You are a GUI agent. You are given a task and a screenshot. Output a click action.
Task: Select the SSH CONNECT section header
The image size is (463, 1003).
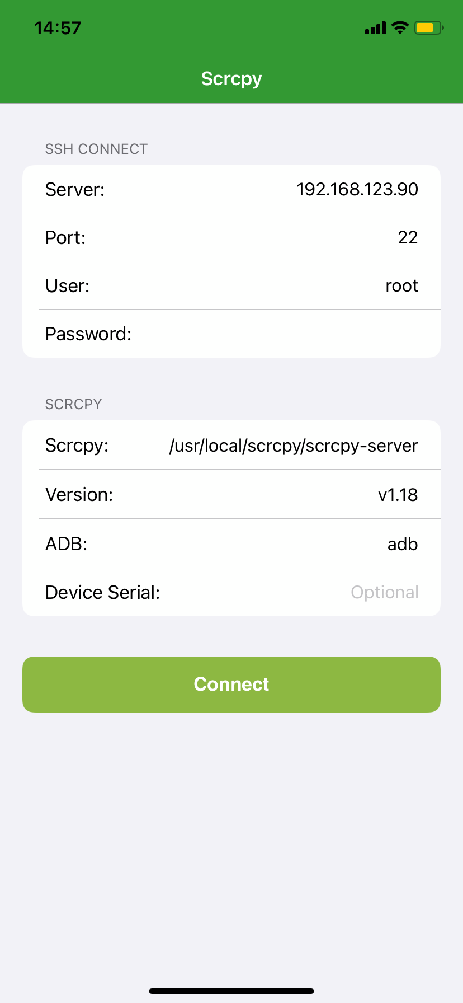pos(96,149)
